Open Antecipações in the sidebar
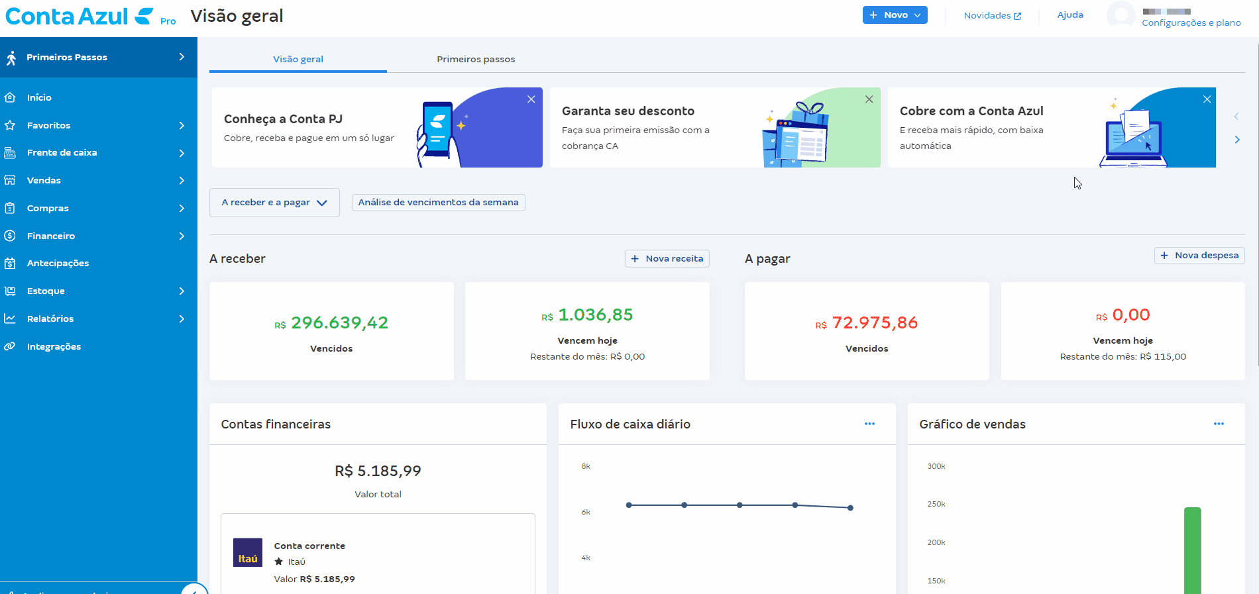Image resolution: width=1259 pixels, height=594 pixels. click(58, 263)
